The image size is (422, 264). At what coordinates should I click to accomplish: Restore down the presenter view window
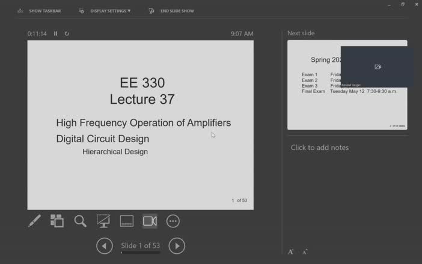tap(403, 5)
